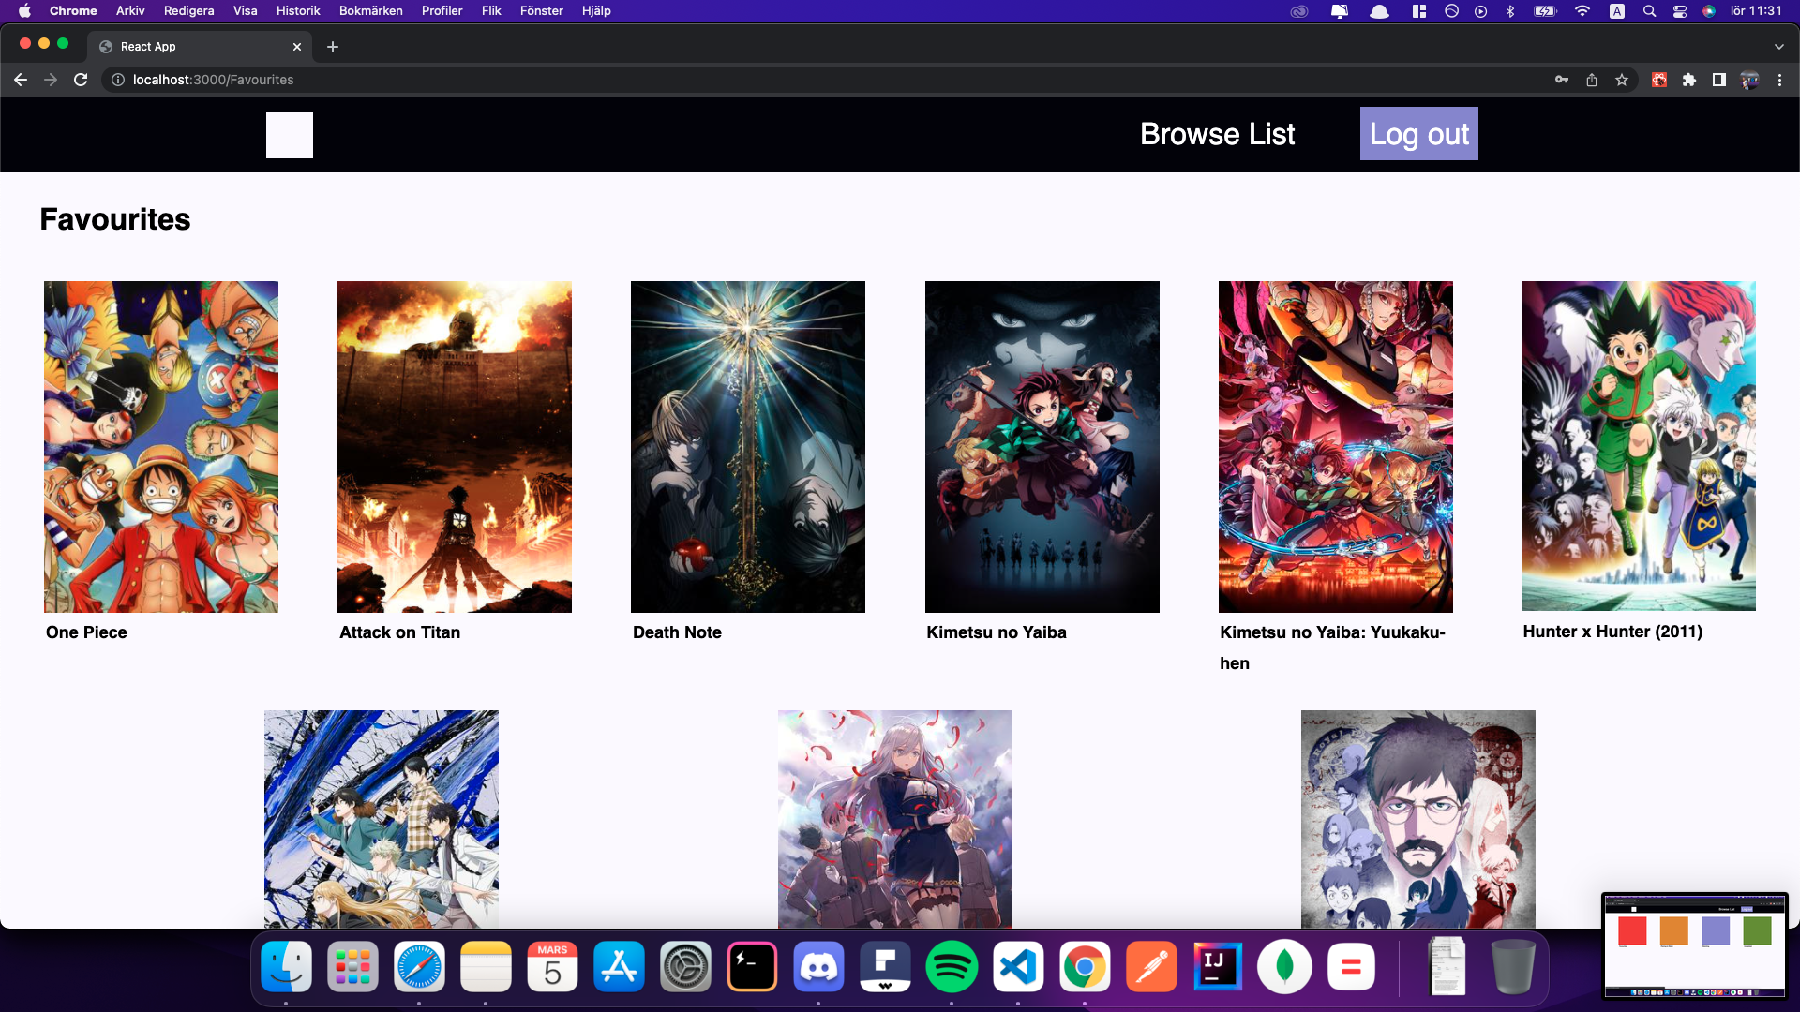
Task: Open the Extensions puzzle menu
Action: pyautogui.click(x=1689, y=80)
